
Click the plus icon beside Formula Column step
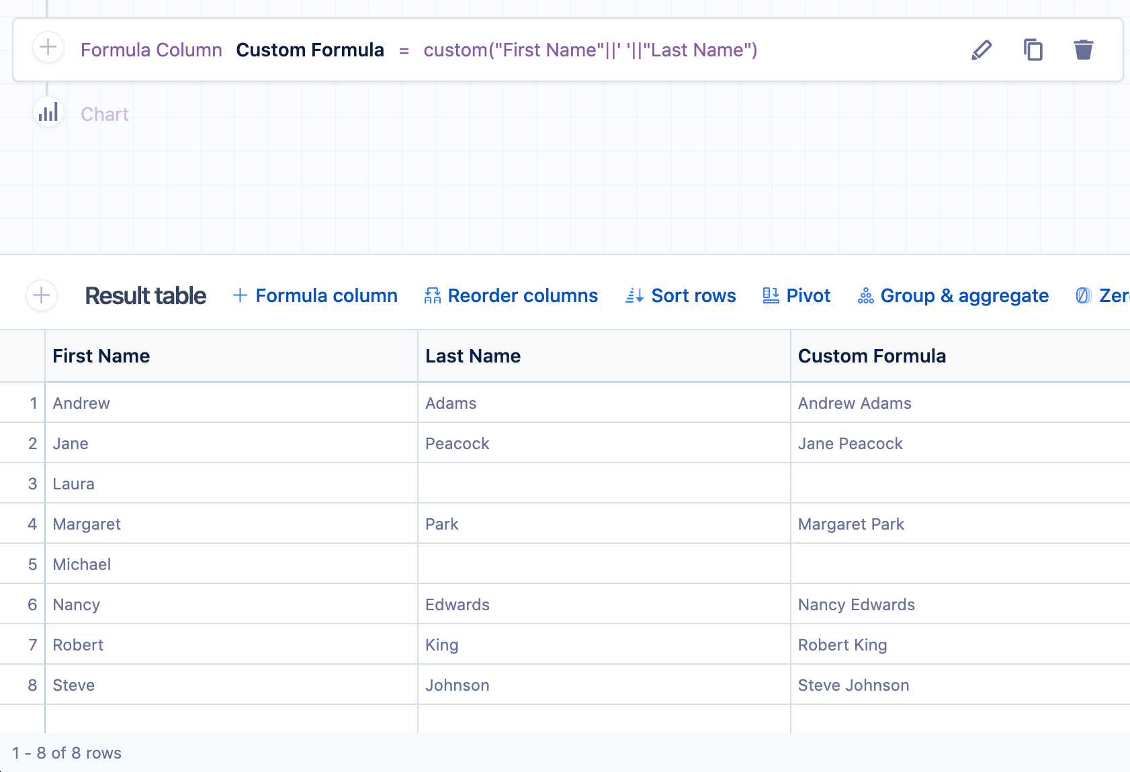click(48, 48)
